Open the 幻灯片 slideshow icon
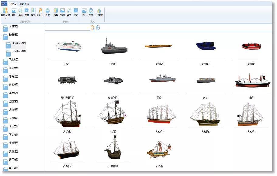Image resolution: width=277 pixels, height=176 pixels. click(x=40, y=11)
